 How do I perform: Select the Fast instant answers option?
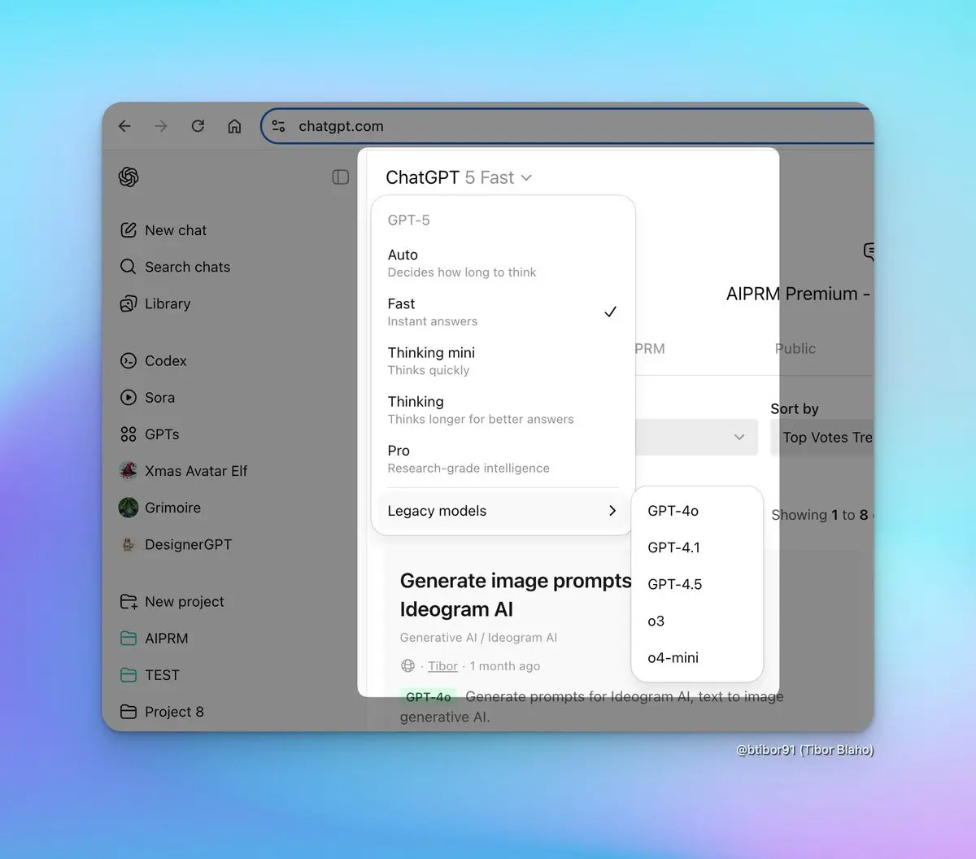click(503, 312)
